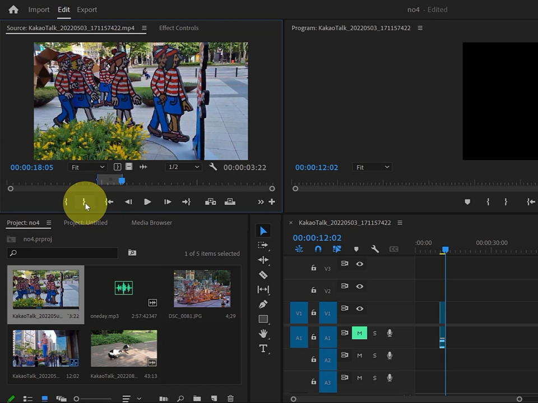Select the Track Select Forward tool
538x403 pixels.
(263, 245)
